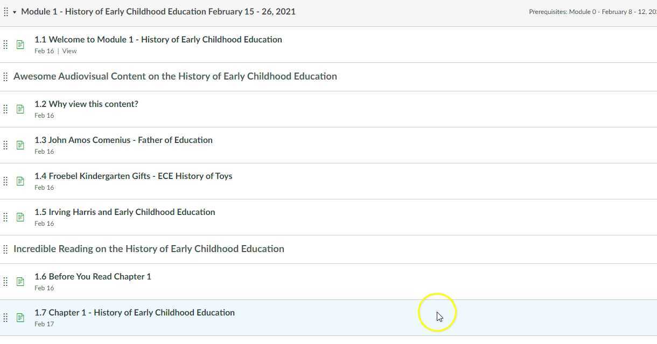Click drag handle of Incredible Reading header

[x=5, y=249]
